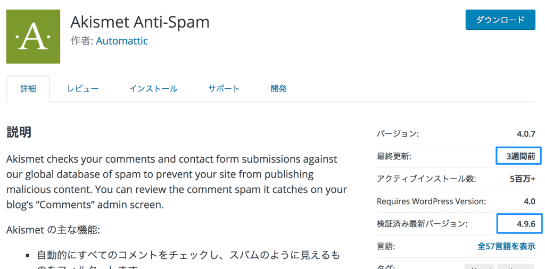Click the Akismet description paragraph text

pos(177,182)
